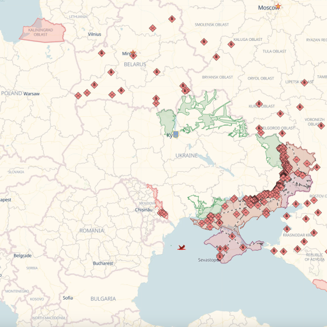Click the Chișinău city label
The height and width of the screenshot is (327, 327).
pyautogui.click(x=144, y=210)
